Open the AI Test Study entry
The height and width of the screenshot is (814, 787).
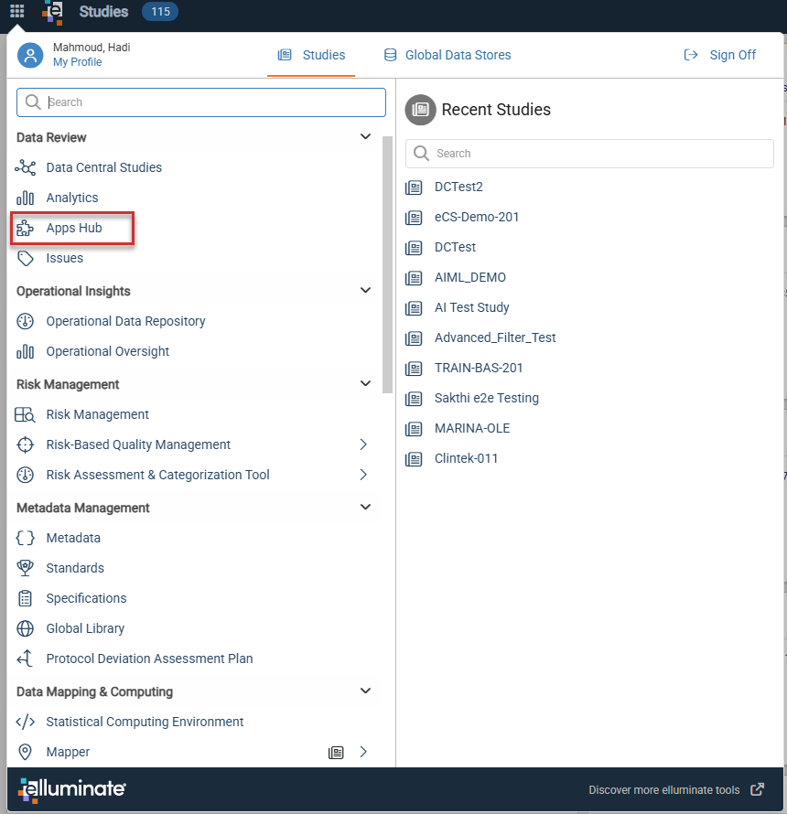(x=471, y=307)
